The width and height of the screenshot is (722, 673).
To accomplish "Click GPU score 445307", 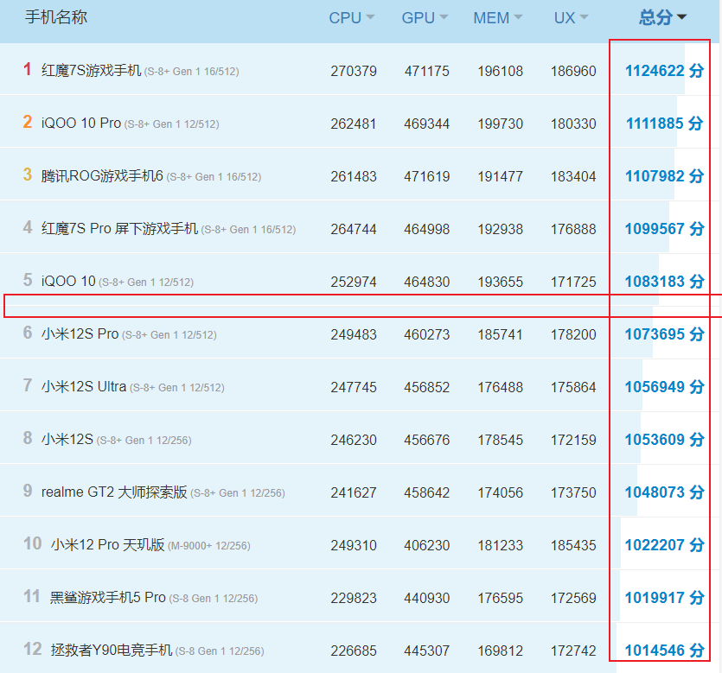I will click(427, 651).
